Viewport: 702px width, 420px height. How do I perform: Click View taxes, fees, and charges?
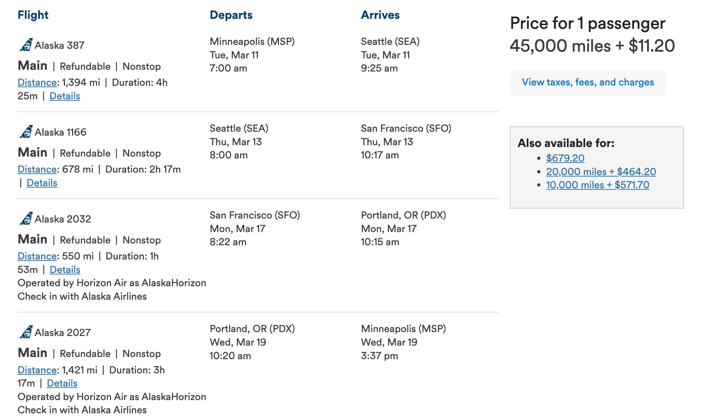coord(588,82)
